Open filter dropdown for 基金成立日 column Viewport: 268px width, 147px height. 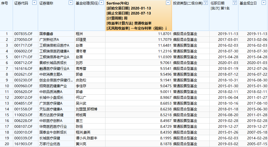[x=264, y=3]
